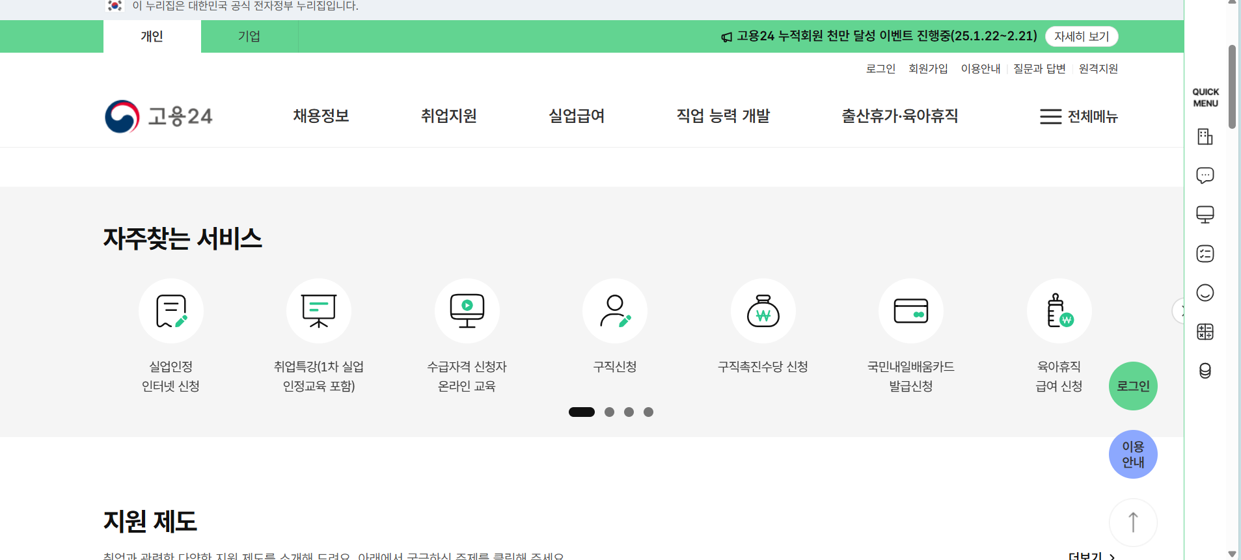Click the calculator icon in Quick Menu
The height and width of the screenshot is (560, 1241).
(x=1205, y=332)
